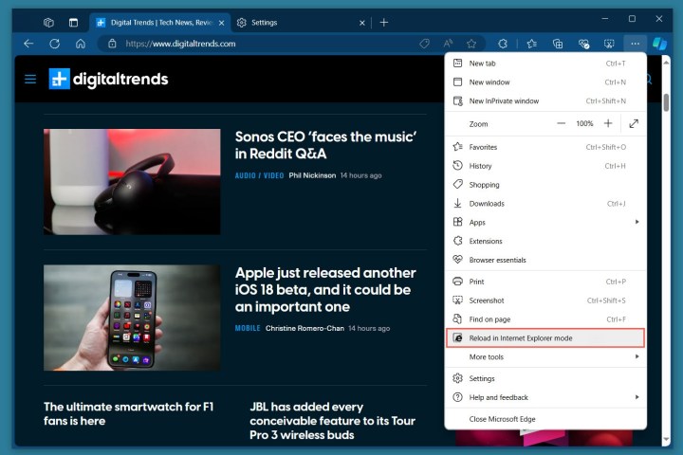Go to home using the Home icon
This screenshot has height=455, width=683.
(81, 43)
